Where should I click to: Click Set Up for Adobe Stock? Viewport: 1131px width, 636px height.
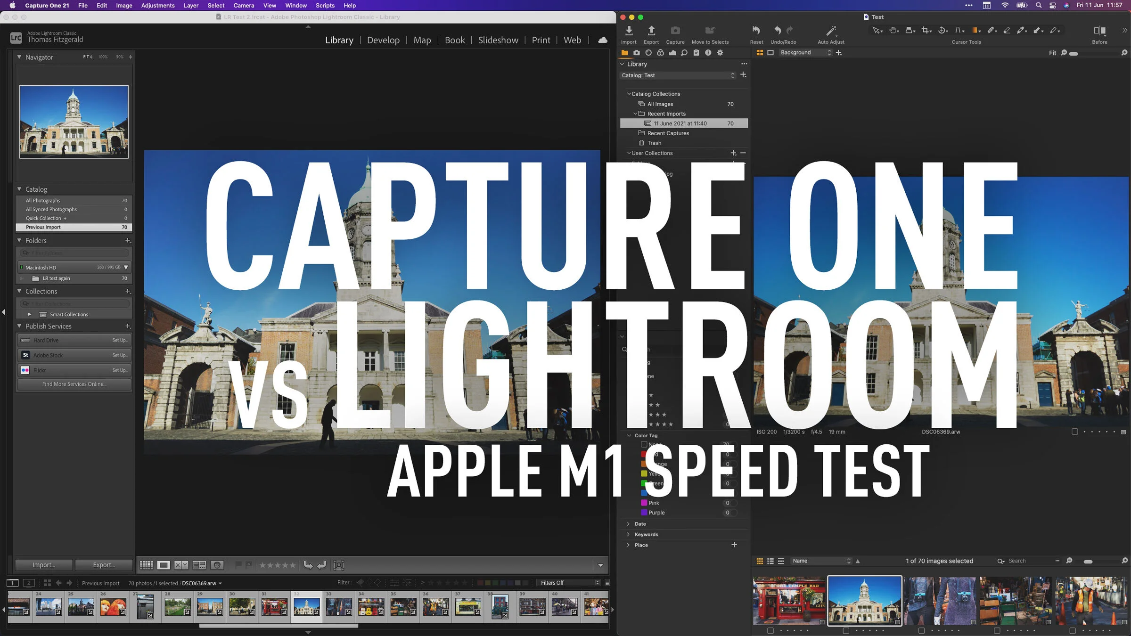pos(120,355)
